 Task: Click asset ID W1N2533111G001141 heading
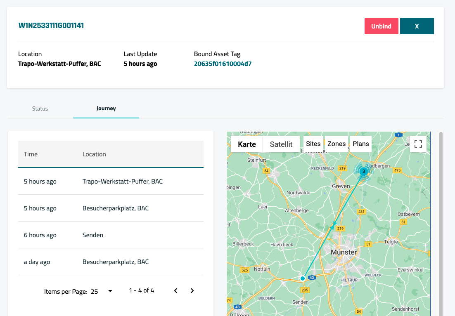coord(51,26)
